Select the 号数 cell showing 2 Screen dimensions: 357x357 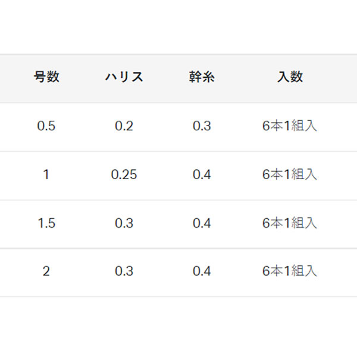click(46, 271)
